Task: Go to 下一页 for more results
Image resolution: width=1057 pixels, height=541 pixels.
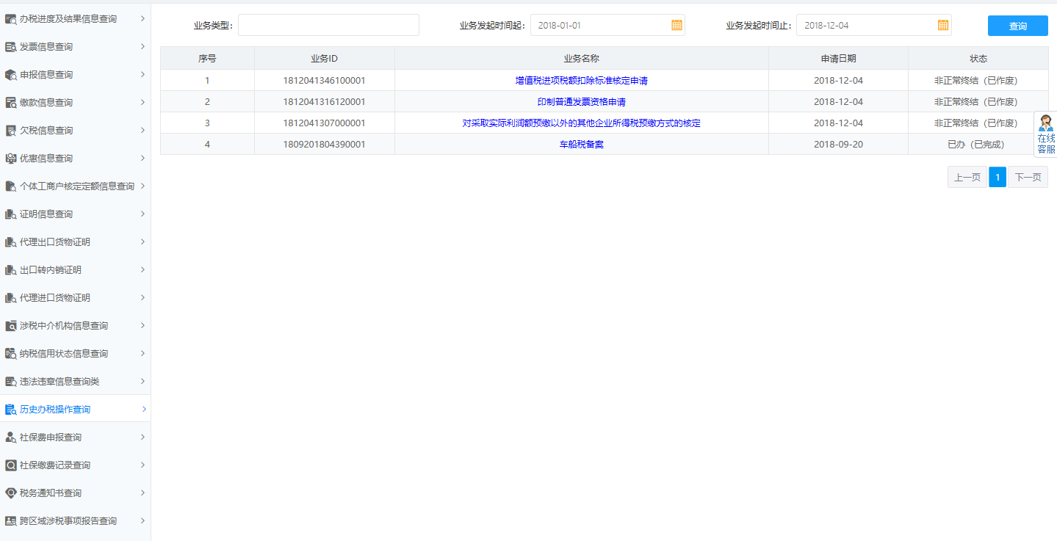Action: [1028, 177]
